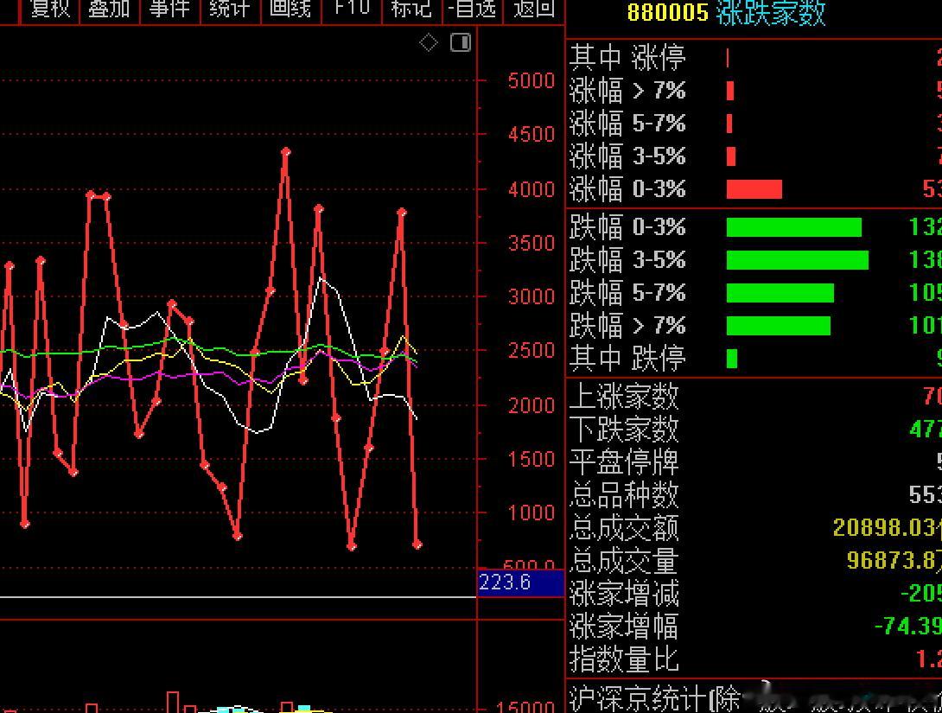The image size is (942, 713).
Task: Click the 3500 axis label
Action: tap(531, 243)
